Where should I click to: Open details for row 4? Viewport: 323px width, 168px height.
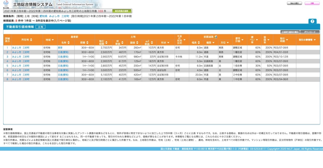[8, 61]
